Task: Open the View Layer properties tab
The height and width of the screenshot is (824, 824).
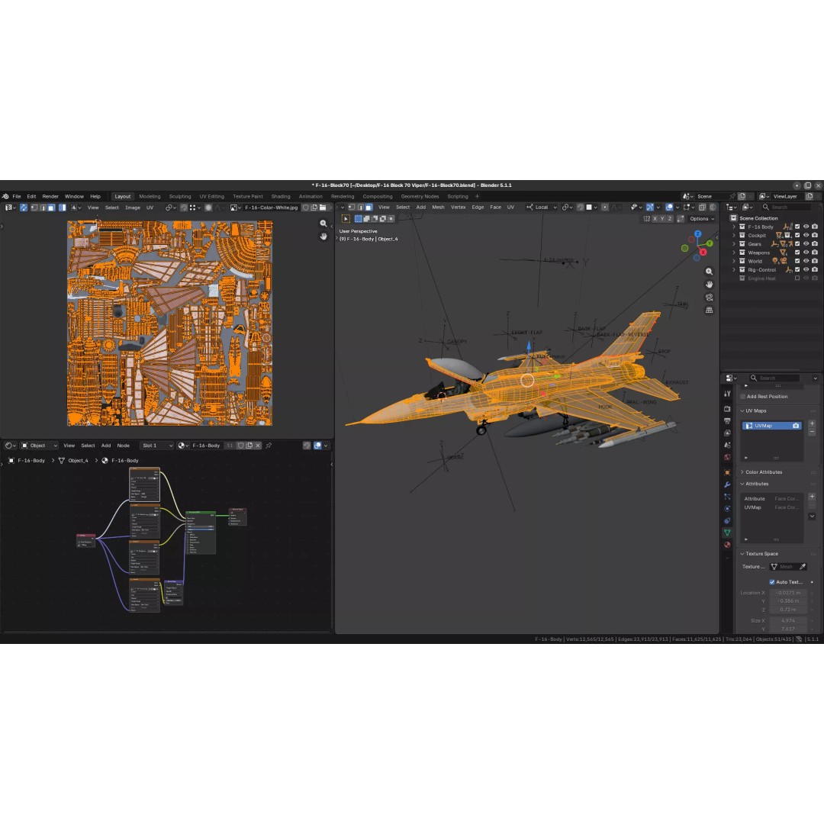Action: 727,433
